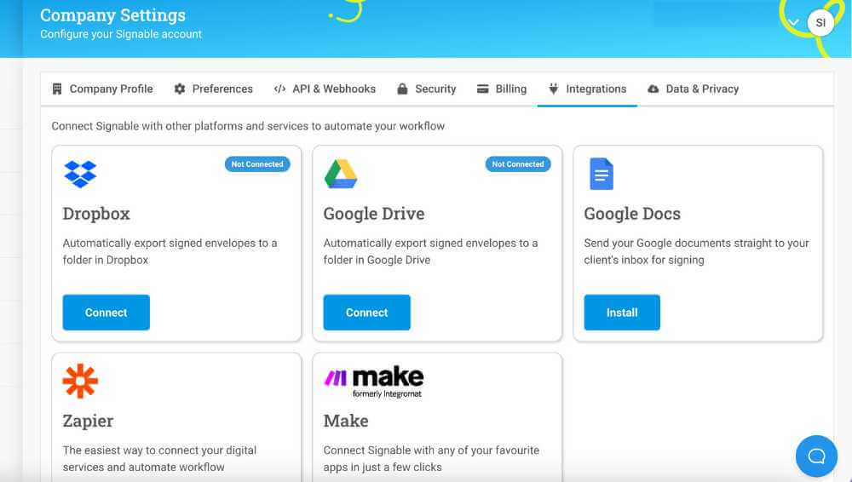Open the Security tab
852x482 pixels.
click(x=427, y=89)
